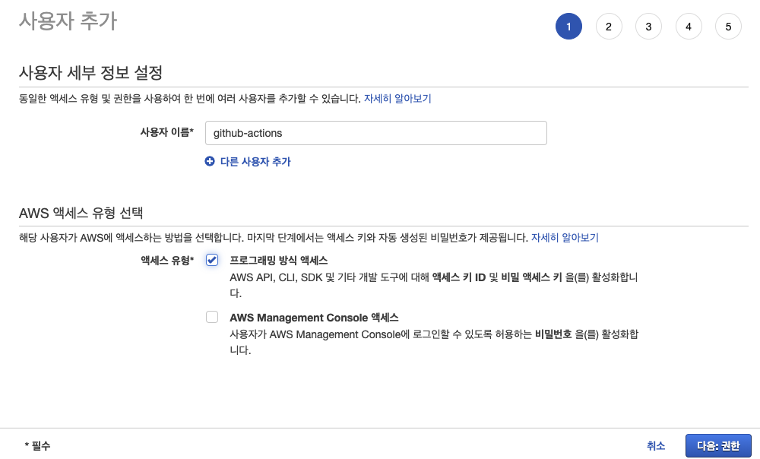
Task: Click the 프로그래밍 방식 액세스 label text
Action: 278,261
